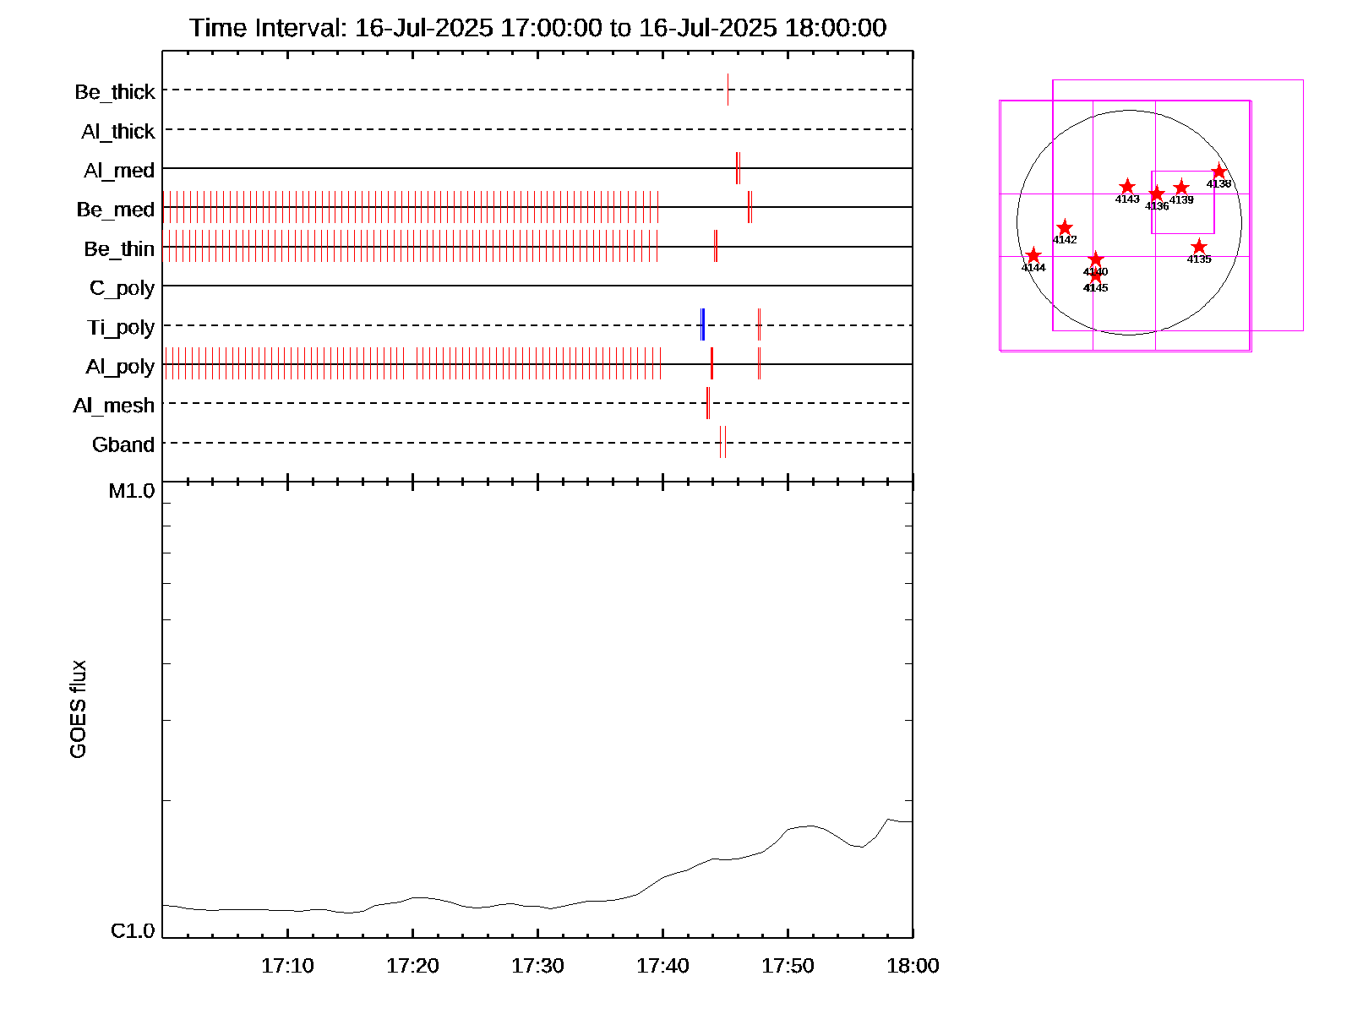Click the star marker for region 4135
Screen dimensions: 1352x1014
pyautogui.click(x=1198, y=247)
